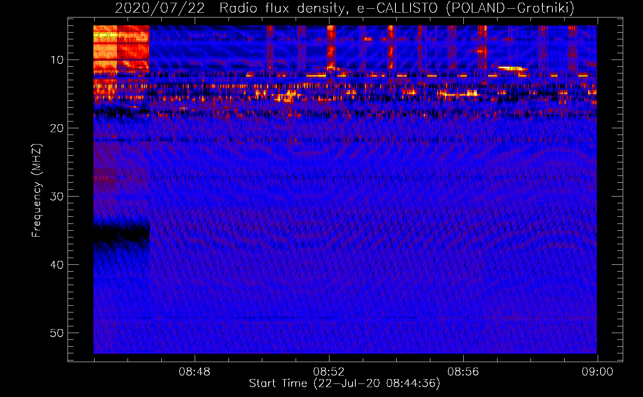The height and width of the screenshot is (397, 643).
Task: Click the 'Start Time (22-Jul-20 08:44:36)' label
Action: (345, 384)
